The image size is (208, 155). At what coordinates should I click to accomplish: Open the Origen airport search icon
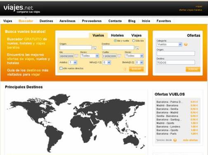95,48
